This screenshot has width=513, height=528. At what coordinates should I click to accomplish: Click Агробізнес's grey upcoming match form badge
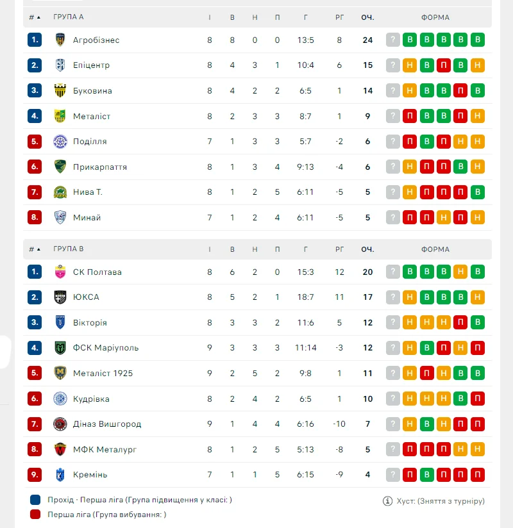393,40
